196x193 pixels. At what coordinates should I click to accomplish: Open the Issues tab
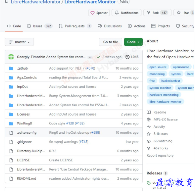(40, 26)
